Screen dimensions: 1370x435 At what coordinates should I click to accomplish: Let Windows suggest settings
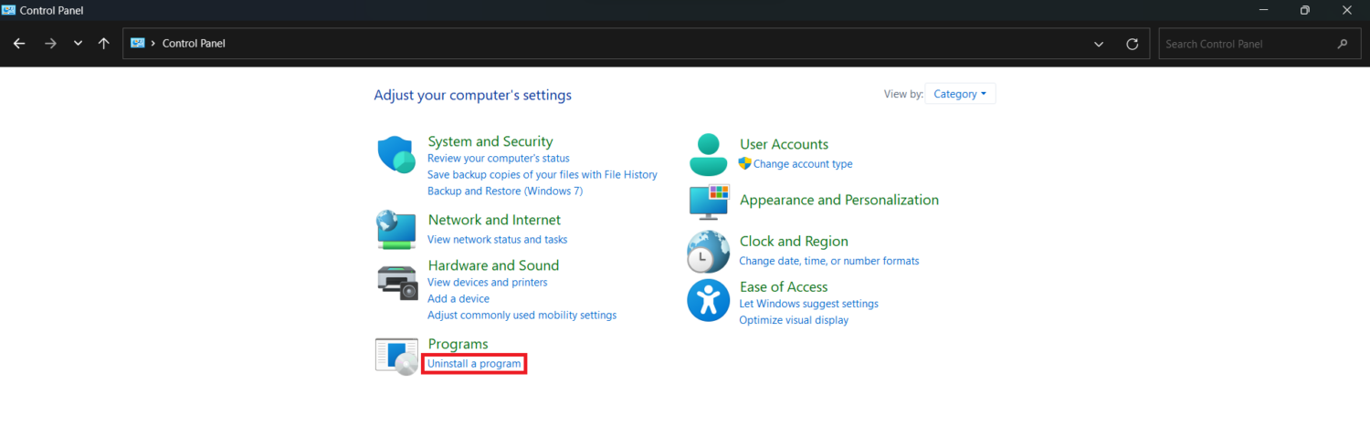click(x=808, y=304)
